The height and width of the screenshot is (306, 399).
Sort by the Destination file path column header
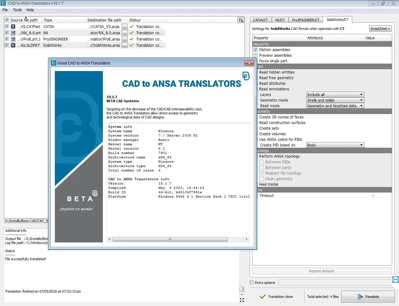coord(107,20)
